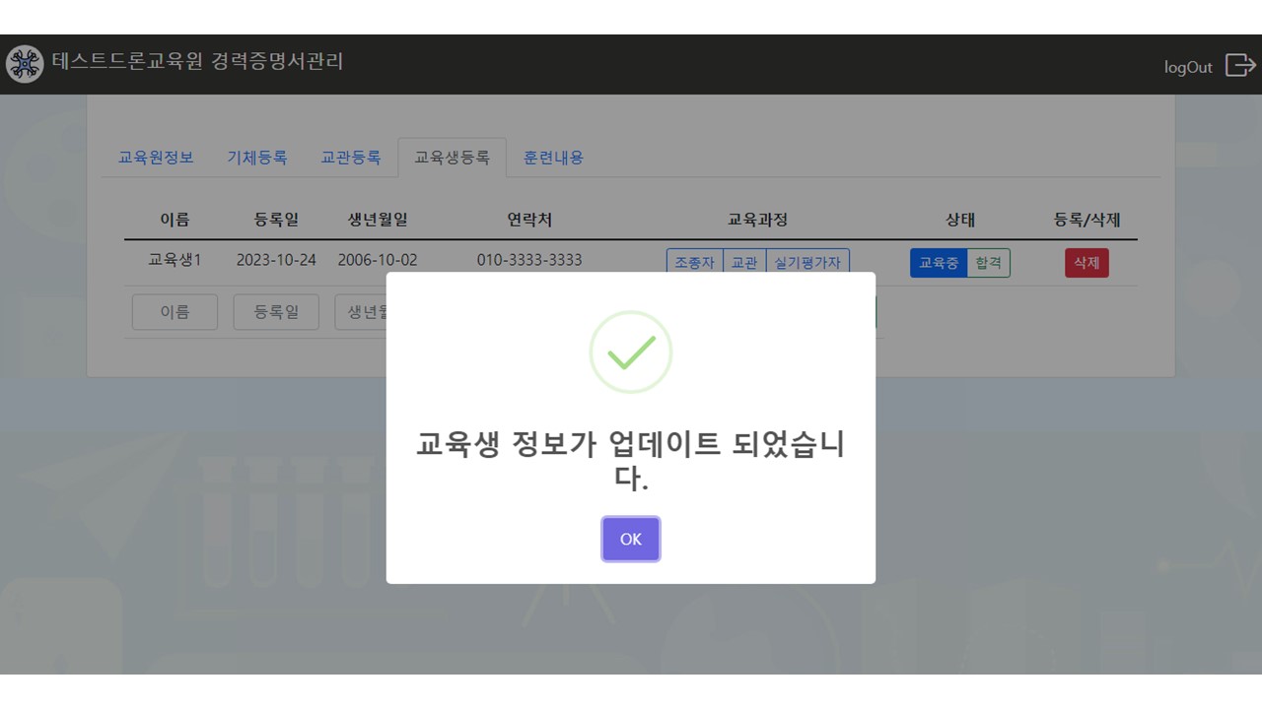Set status to 교육중
This screenshot has width=1262, height=709.
tap(939, 263)
